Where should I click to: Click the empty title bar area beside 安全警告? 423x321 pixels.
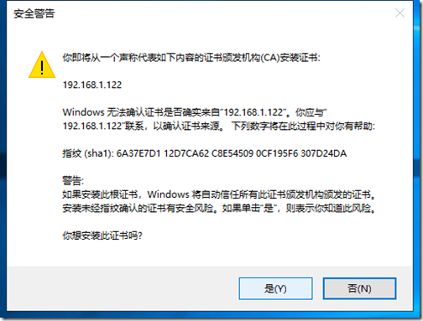tap(224, 13)
